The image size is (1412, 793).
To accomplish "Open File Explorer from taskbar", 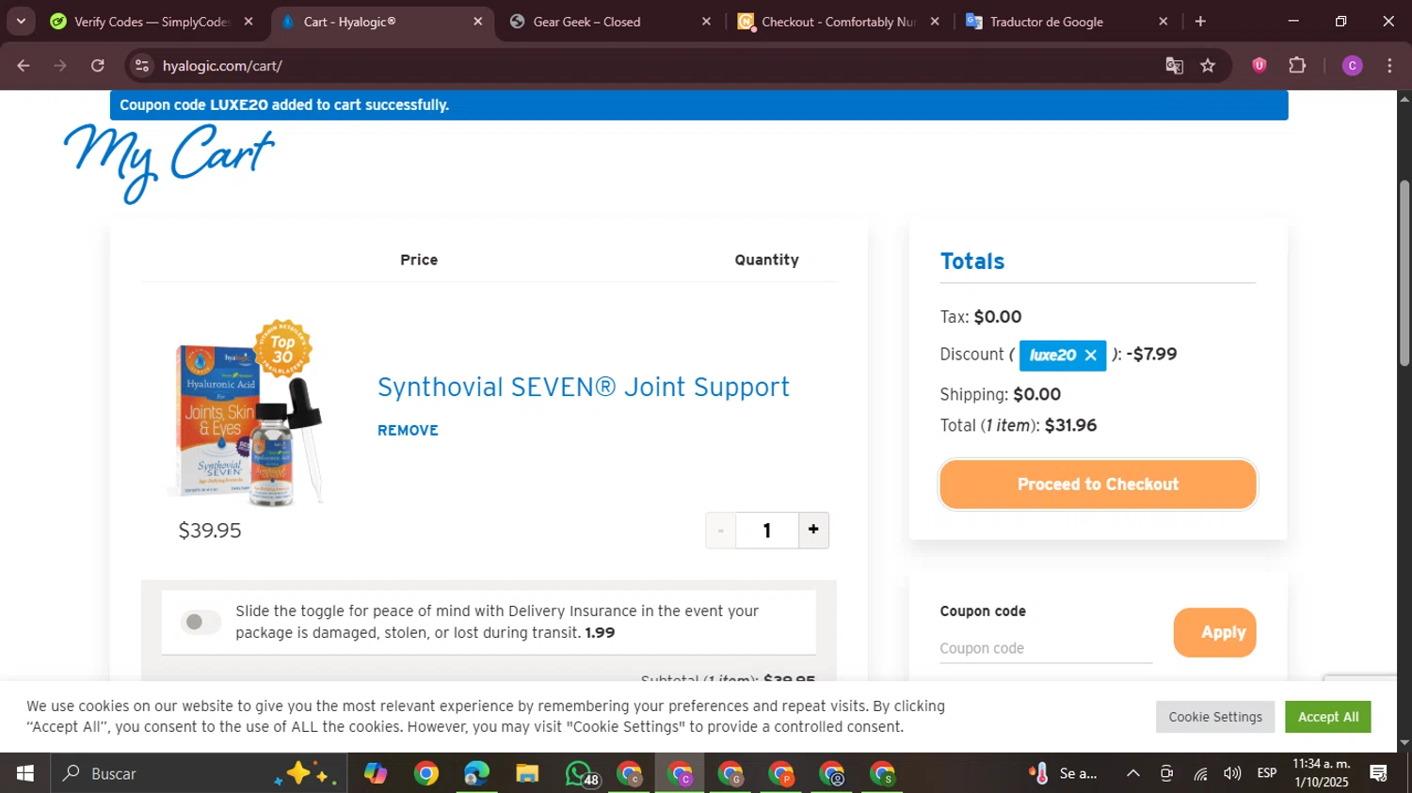I will coord(527,773).
